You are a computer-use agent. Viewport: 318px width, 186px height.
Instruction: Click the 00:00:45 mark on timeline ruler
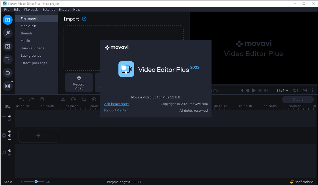click(x=245, y=106)
